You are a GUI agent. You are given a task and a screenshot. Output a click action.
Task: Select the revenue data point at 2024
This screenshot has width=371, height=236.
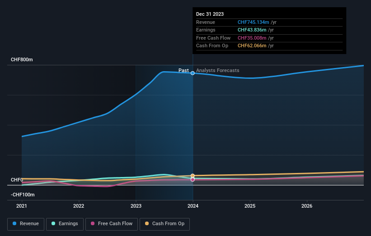pos(193,73)
